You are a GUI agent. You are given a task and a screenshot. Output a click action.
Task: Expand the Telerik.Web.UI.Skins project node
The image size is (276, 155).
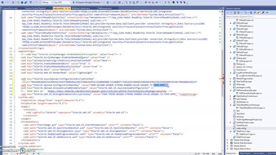(x=228, y=149)
